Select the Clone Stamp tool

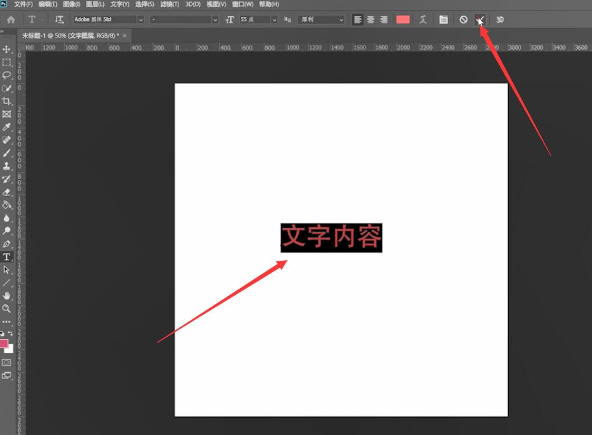[6, 166]
